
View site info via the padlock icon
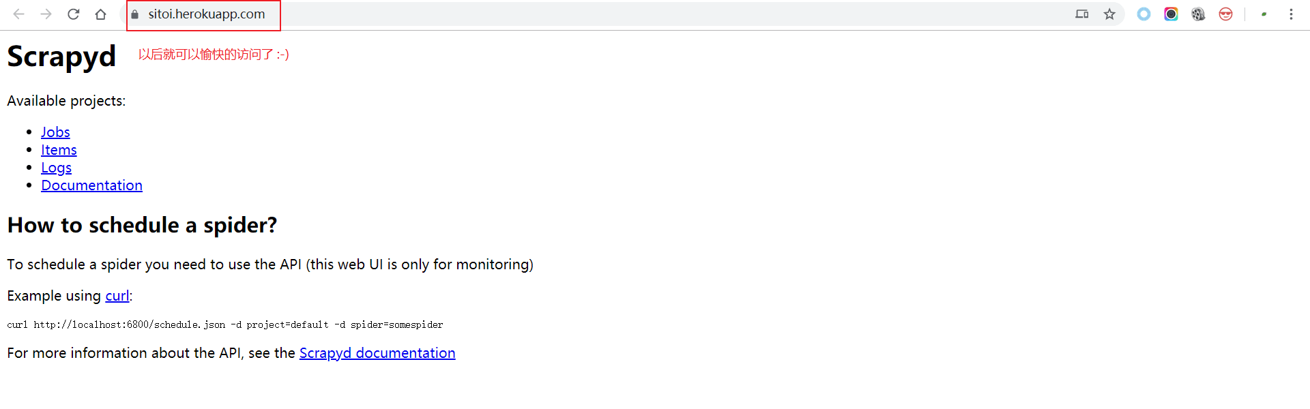[135, 14]
